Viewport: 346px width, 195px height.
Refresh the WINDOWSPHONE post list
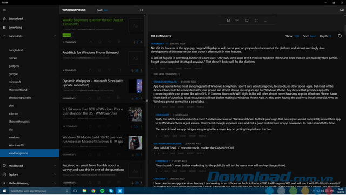point(142,10)
